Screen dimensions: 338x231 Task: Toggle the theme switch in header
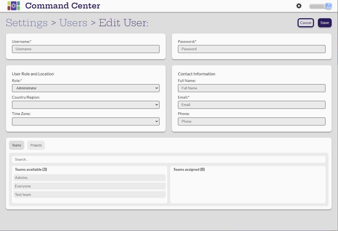320,6
